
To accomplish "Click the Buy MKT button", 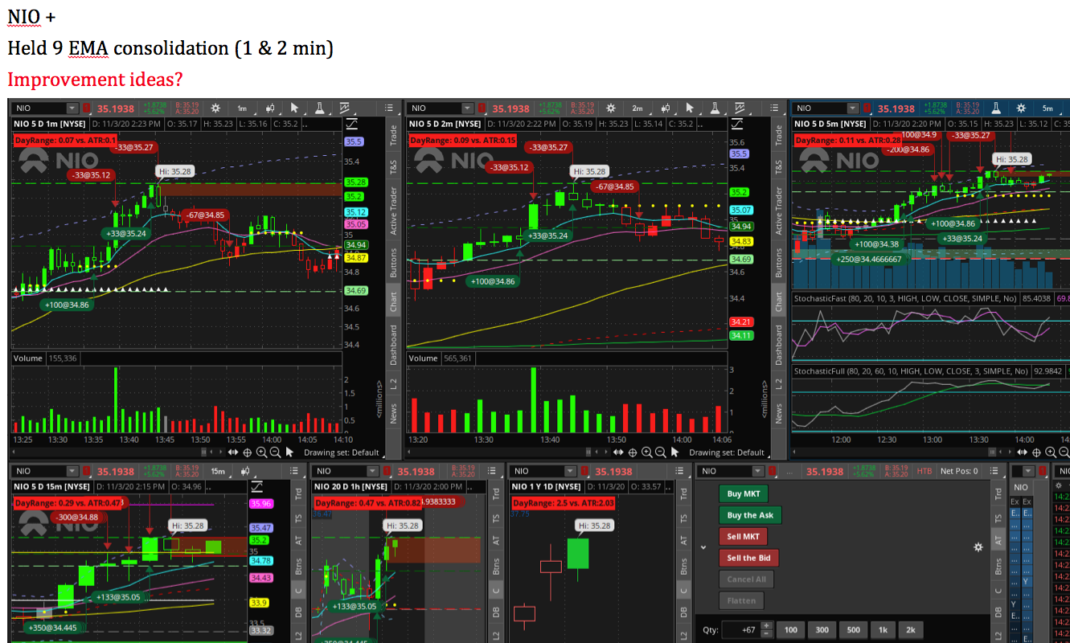I will (744, 494).
